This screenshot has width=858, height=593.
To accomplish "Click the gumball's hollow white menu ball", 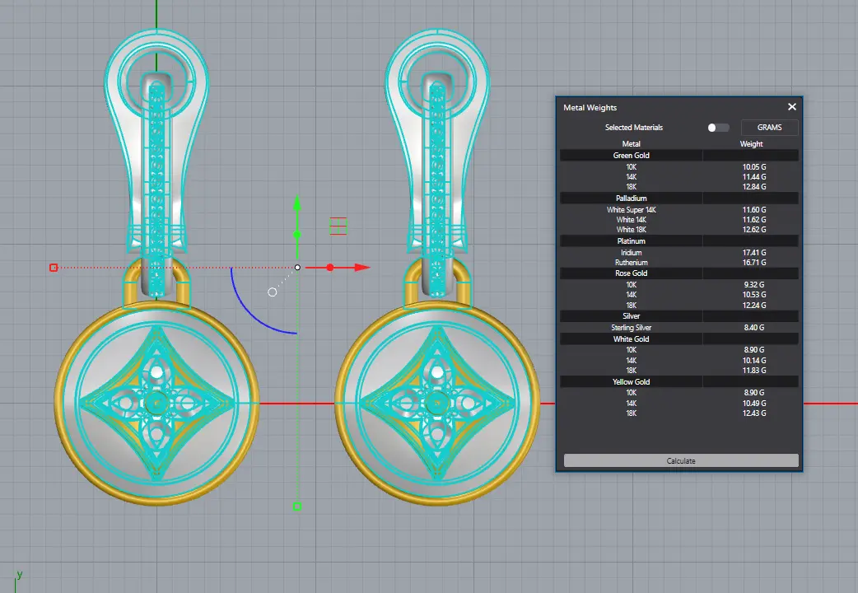I will point(273,292).
